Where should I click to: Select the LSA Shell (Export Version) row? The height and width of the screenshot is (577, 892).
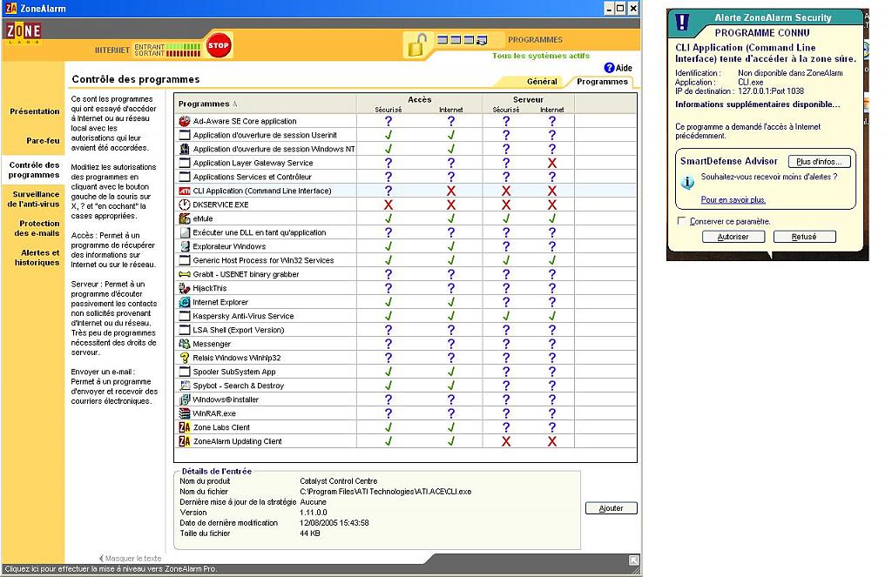405,330
